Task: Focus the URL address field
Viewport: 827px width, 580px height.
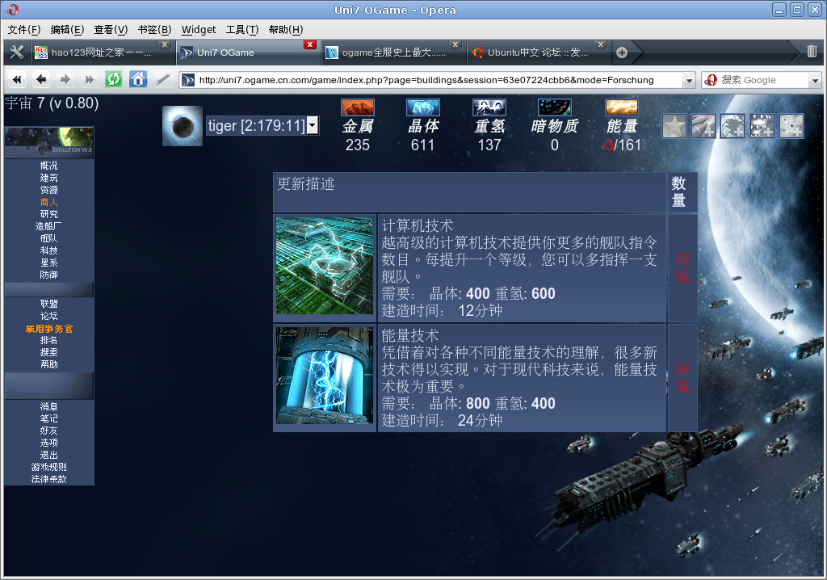Action: 438,80
